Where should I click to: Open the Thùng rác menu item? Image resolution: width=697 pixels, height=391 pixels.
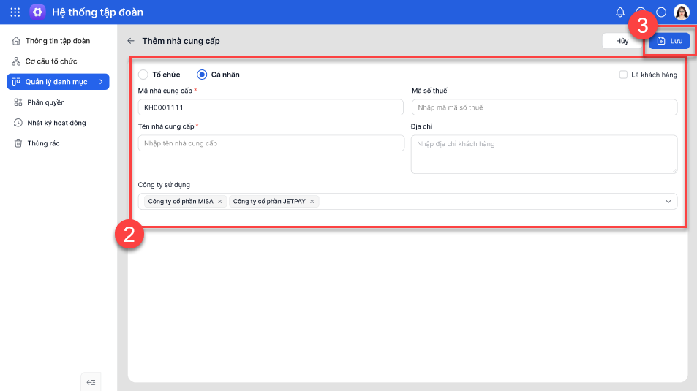[x=43, y=143]
